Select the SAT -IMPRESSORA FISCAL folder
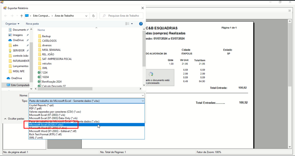The height and width of the screenshot is (156, 295). [x=57, y=59]
